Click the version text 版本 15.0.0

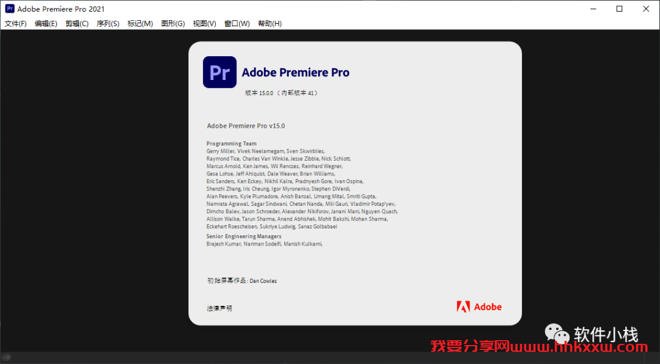click(281, 93)
